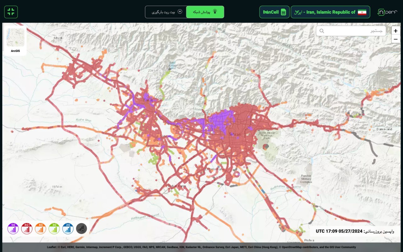
Task: Click the search magnifier icon
Action: [x=322, y=31]
